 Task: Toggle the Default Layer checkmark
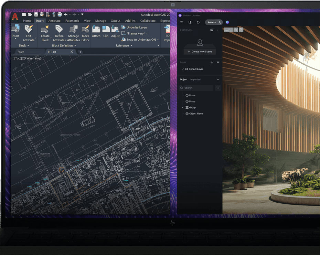click(183, 69)
